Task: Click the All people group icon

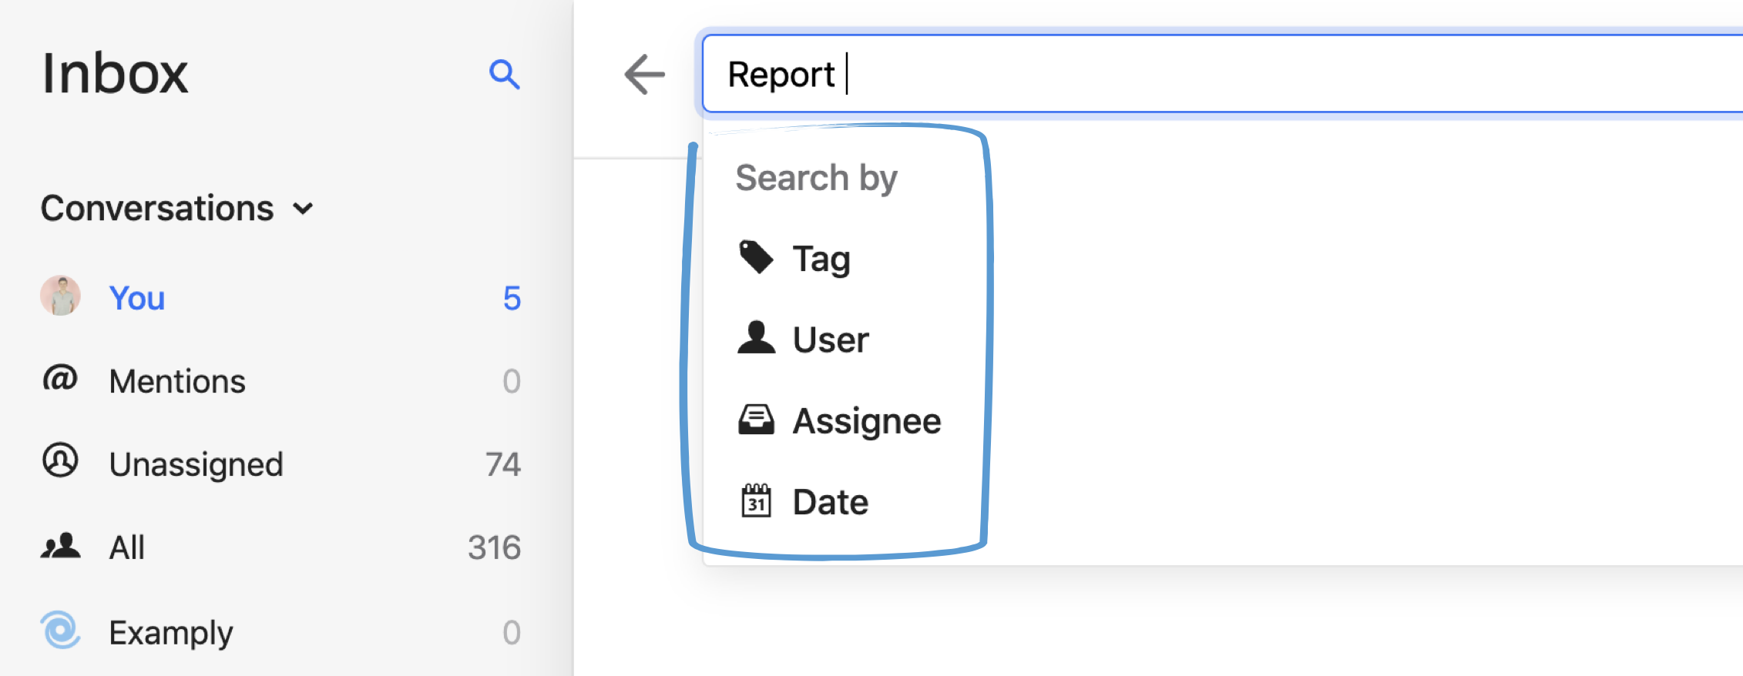Action: (x=60, y=545)
